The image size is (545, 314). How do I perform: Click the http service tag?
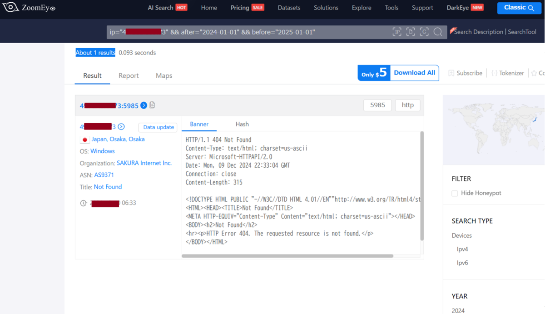point(407,105)
